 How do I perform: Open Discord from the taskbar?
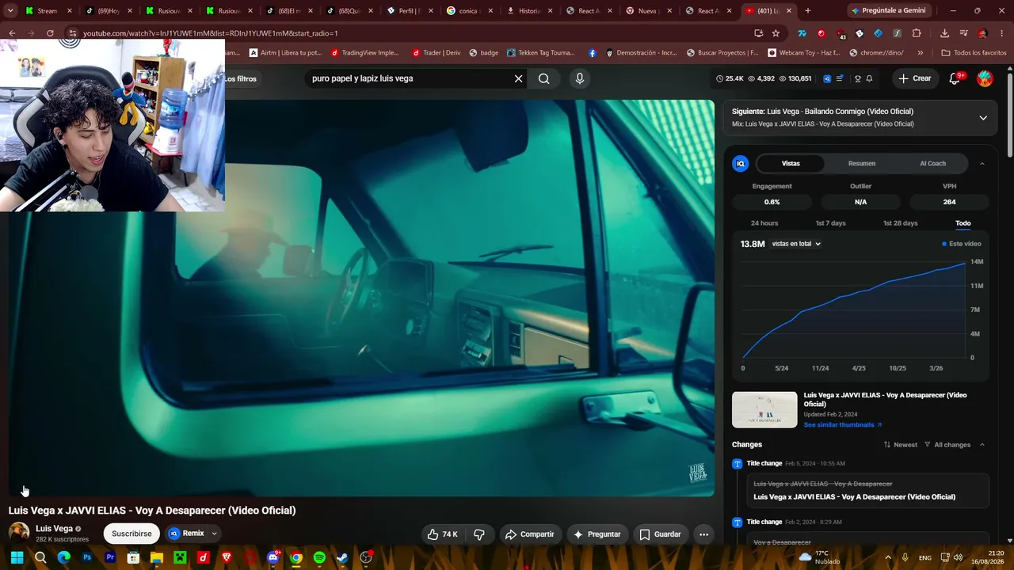pos(273,557)
